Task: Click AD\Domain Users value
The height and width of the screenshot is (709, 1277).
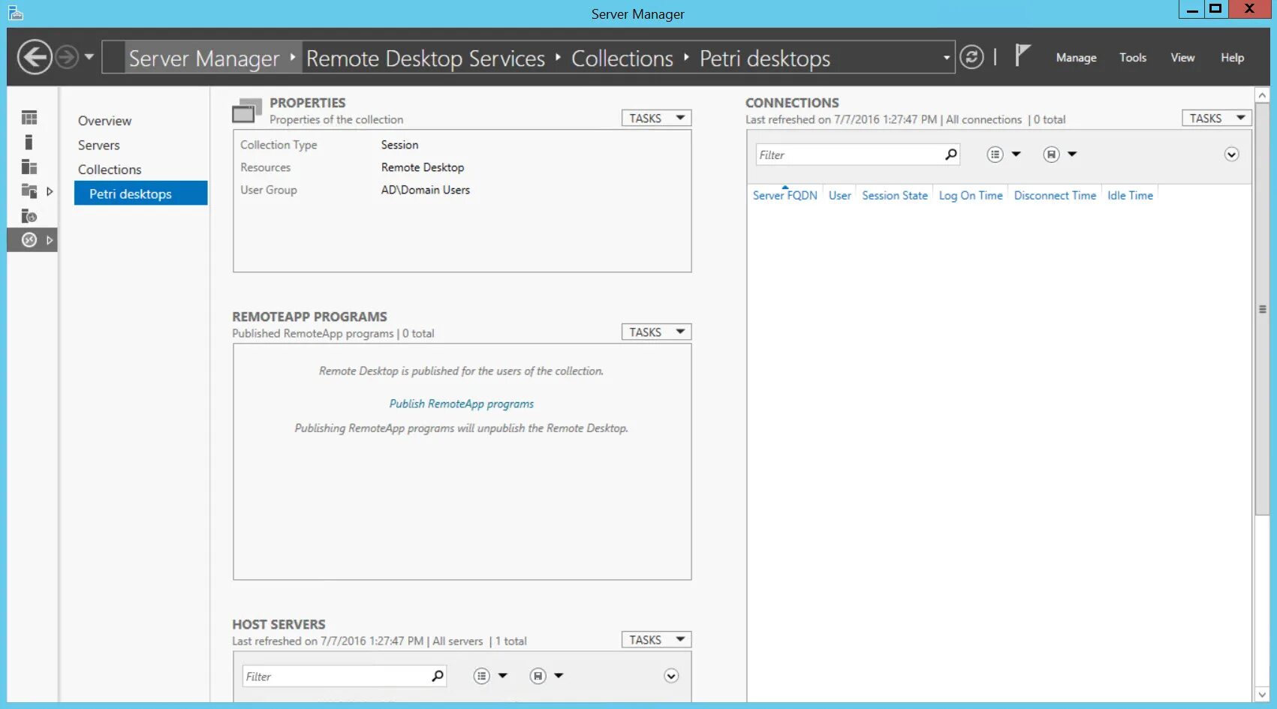Action: pos(425,190)
